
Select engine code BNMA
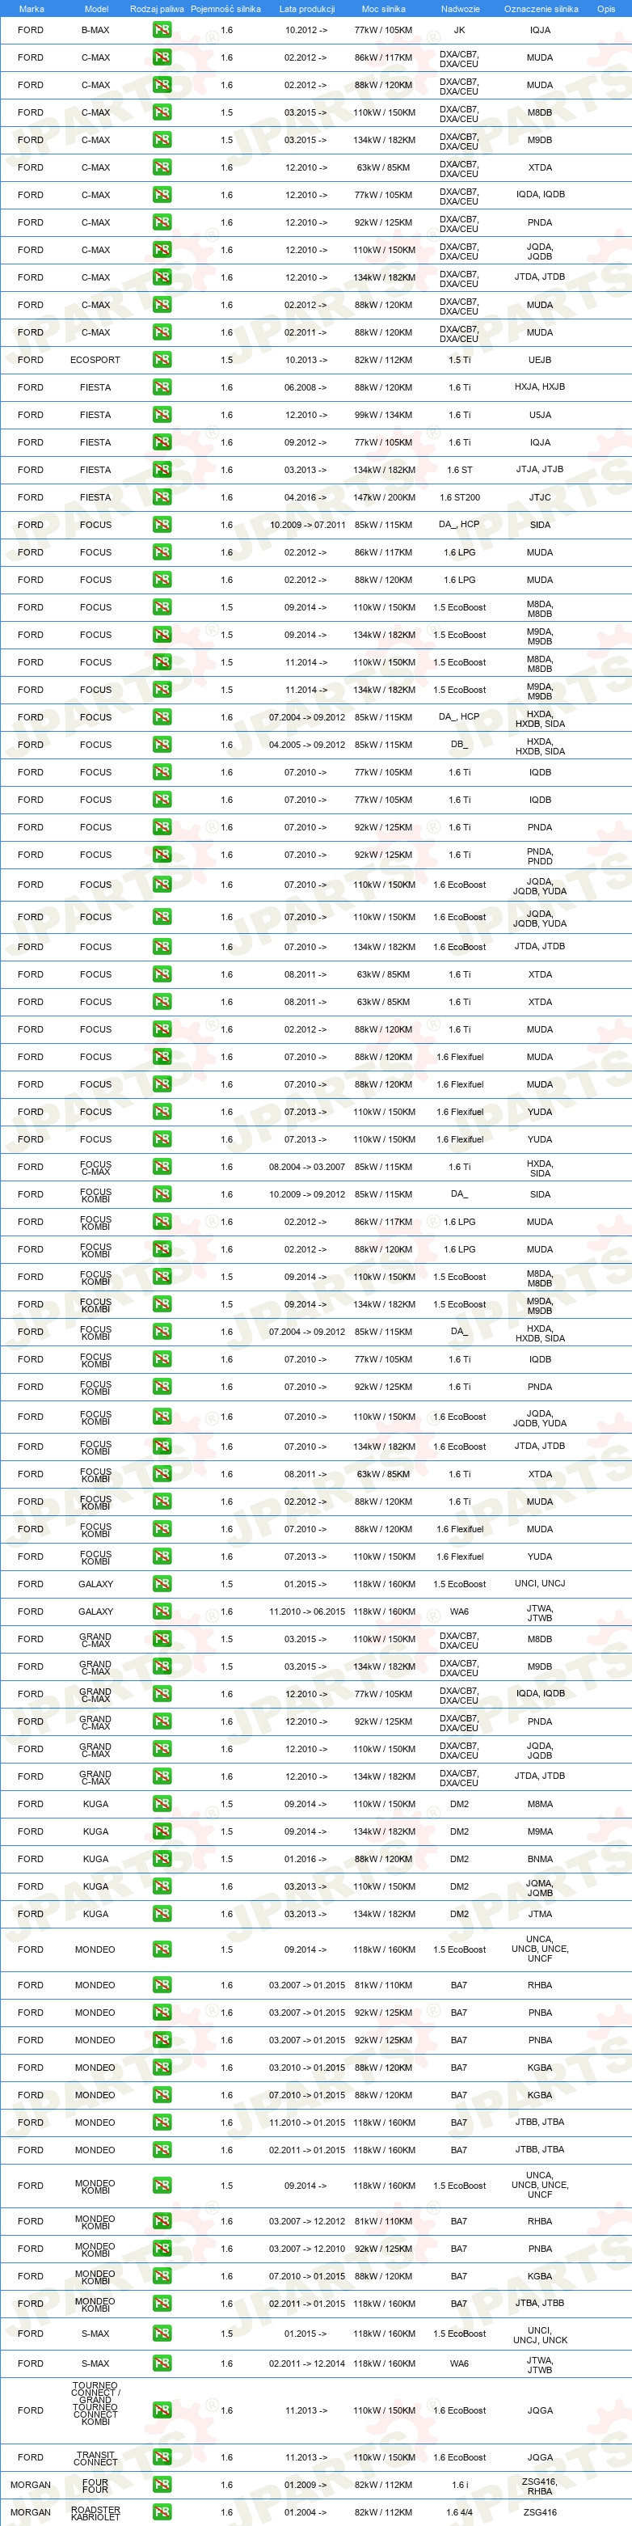point(540,1858)
